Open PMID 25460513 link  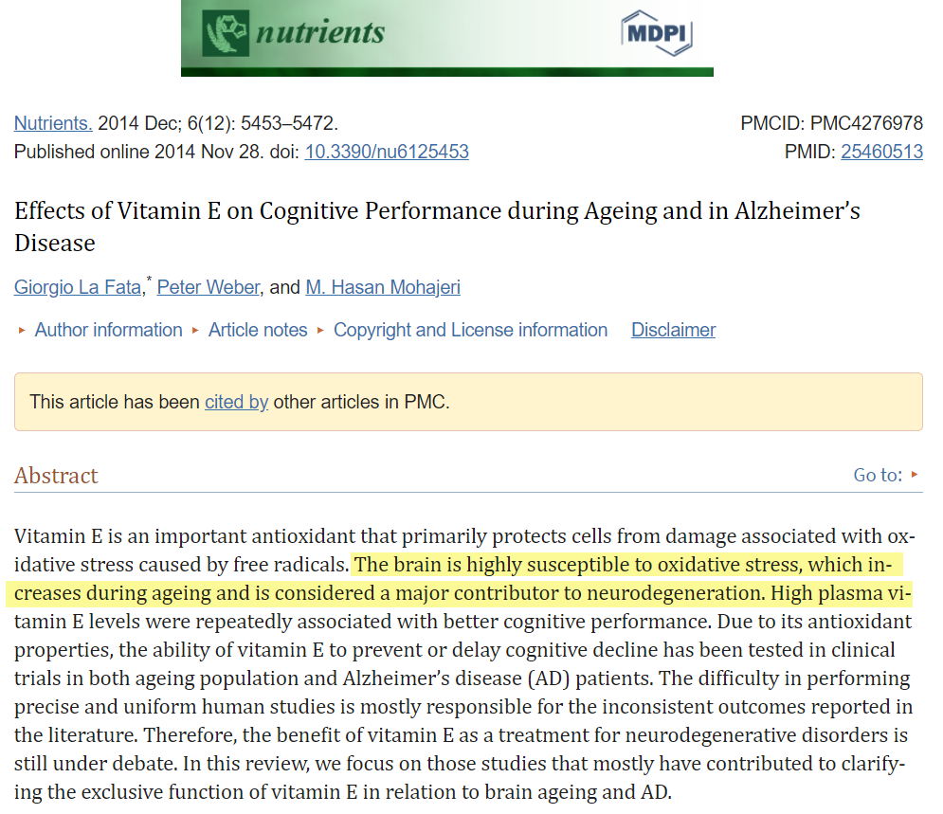click(x=881, y=152)
